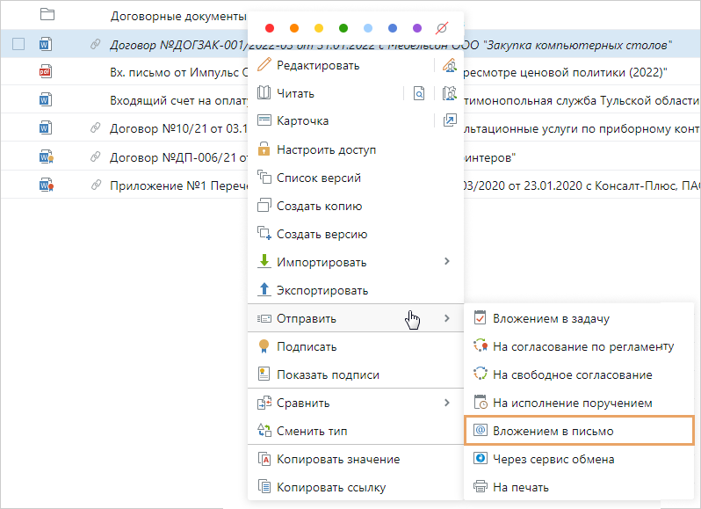Click the На печать printer icon
The width and height of the screenshot is (701, 509).
pos(480,487)
